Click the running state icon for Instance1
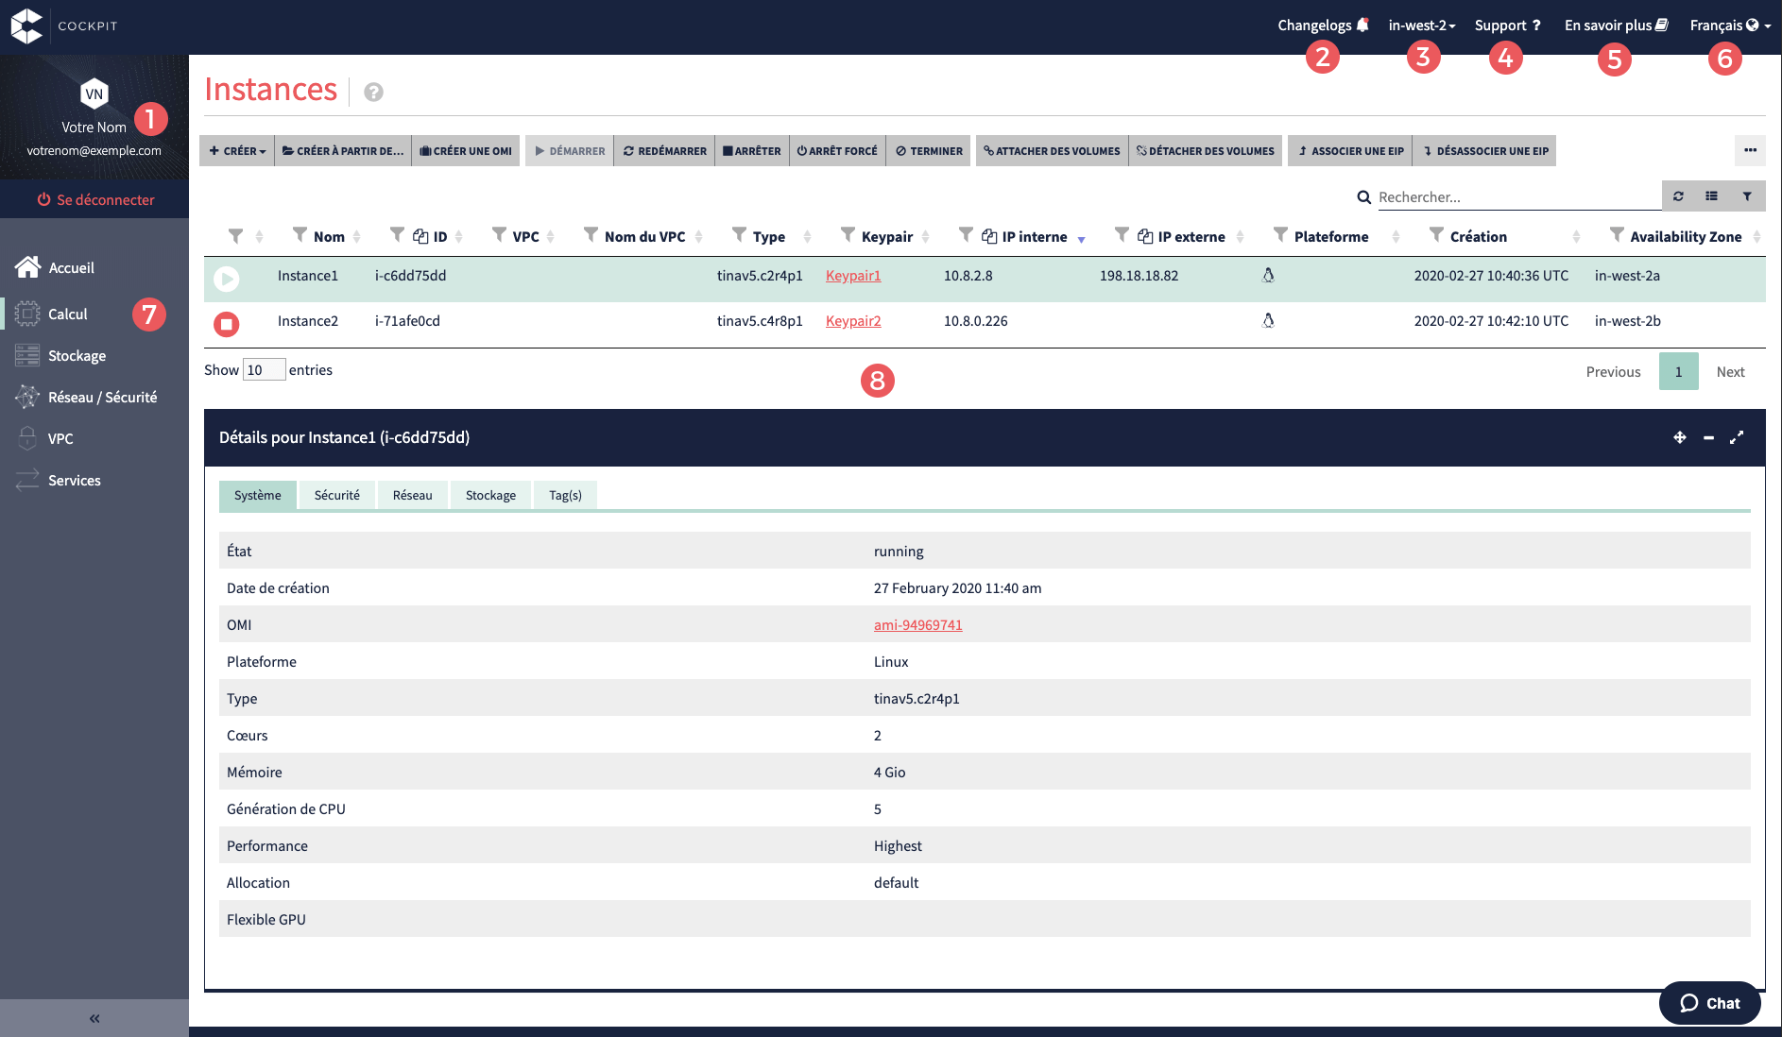This screenshot has height=1037, width=1782. (226, 279)
